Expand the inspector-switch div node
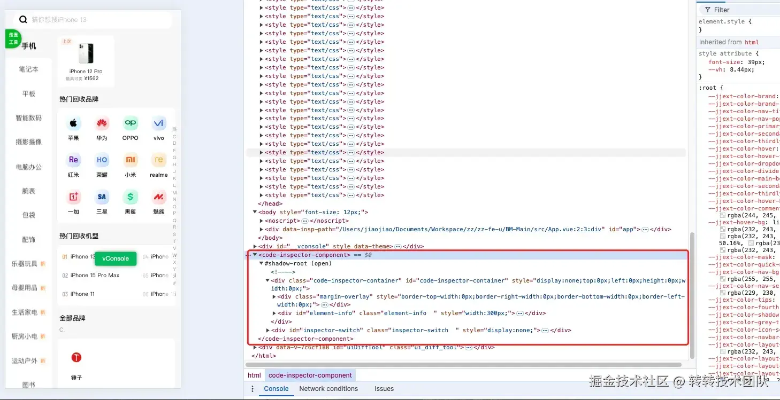780x400 pixels. click(x=267, y=330)
